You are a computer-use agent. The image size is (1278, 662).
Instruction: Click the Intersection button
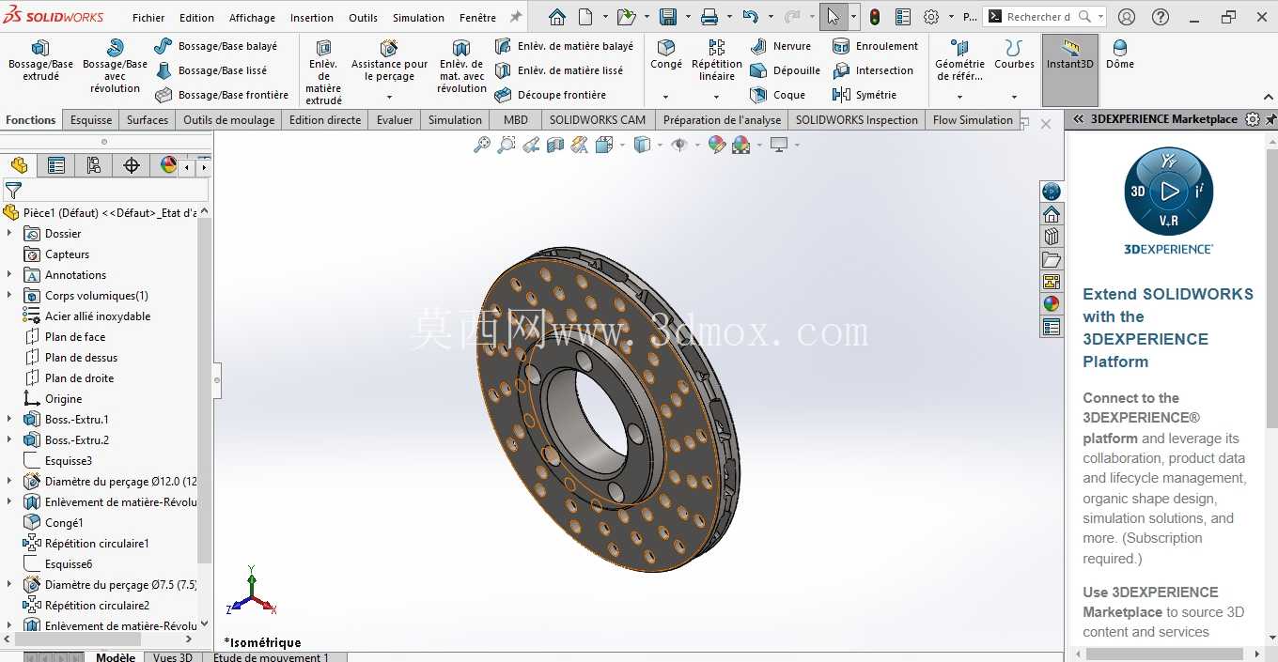tap(874, 70)
